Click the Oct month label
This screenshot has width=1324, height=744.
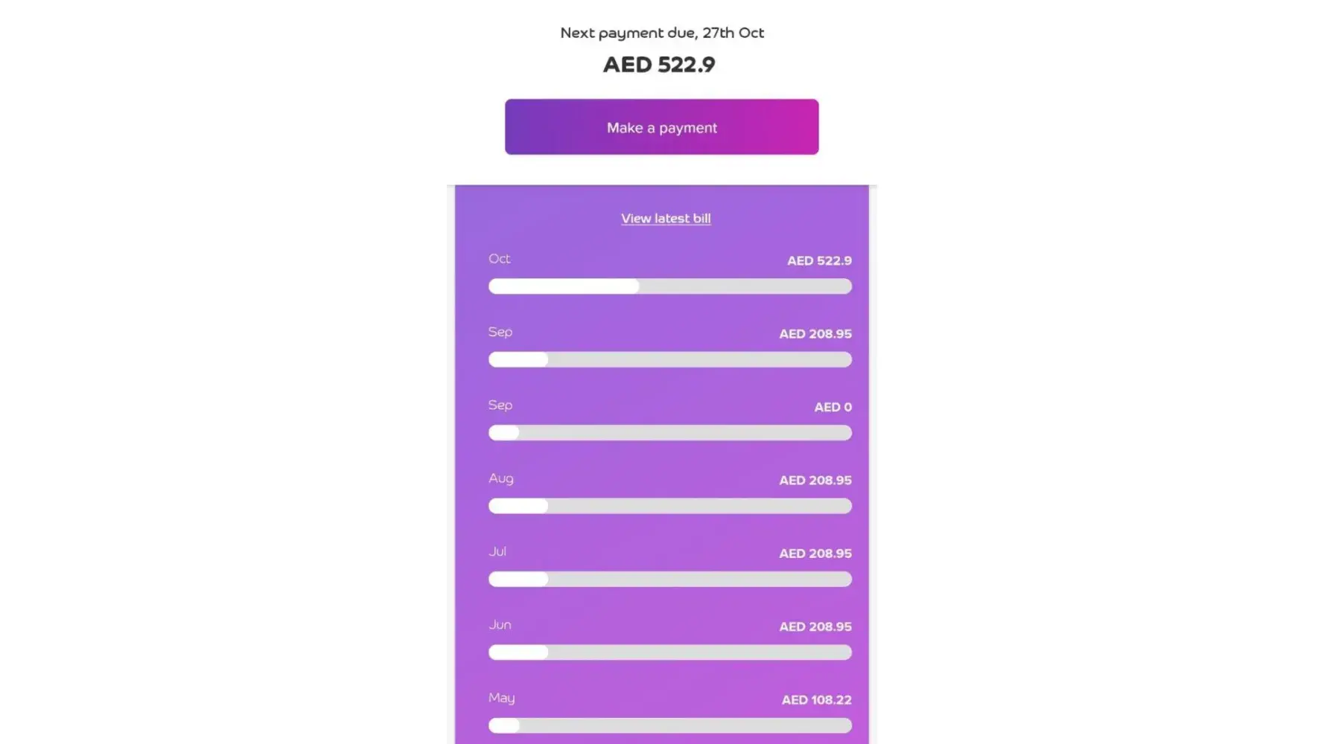click(x=500, y=259)
